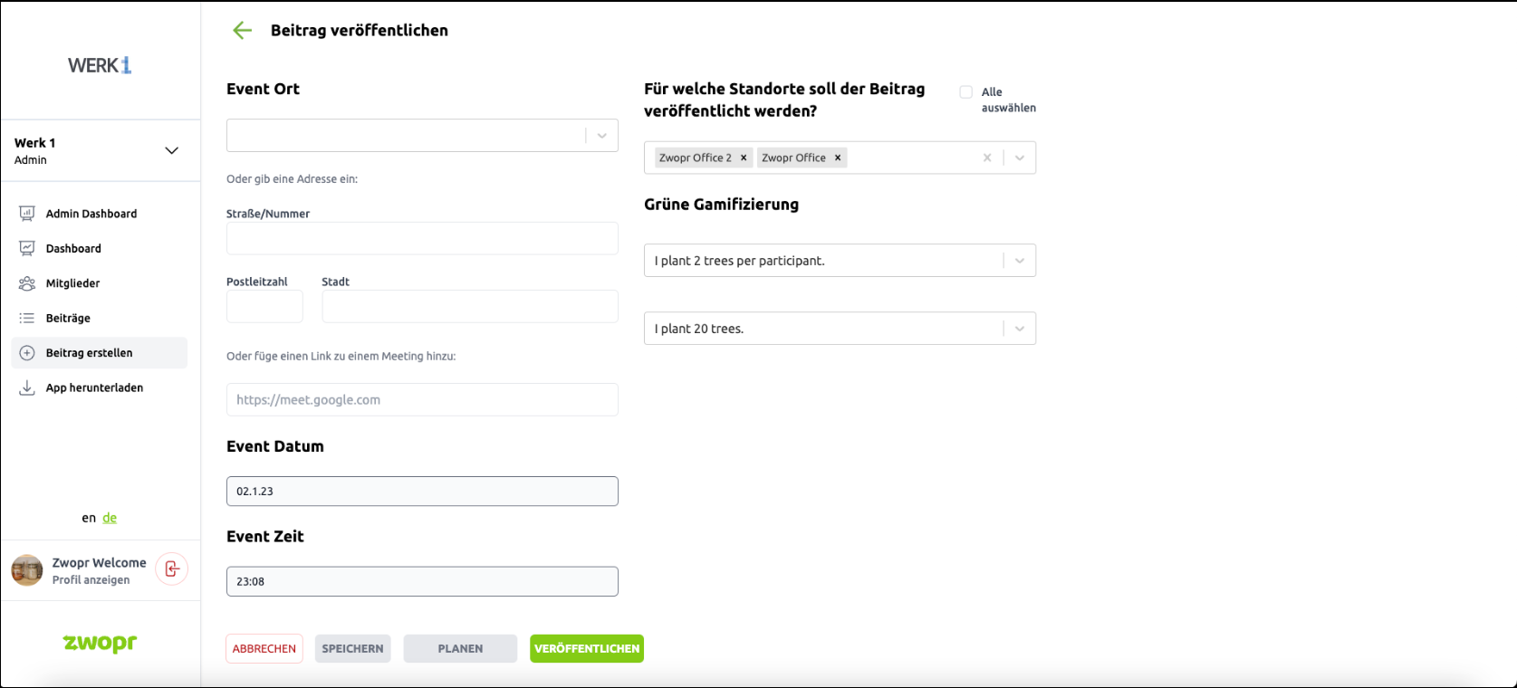Focus the Straße/Nummer input field
The image size is (1517, 688).
point(422,238)
